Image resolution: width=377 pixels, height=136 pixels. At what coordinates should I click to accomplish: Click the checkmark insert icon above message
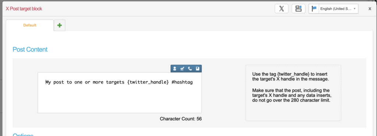[182, 69]
